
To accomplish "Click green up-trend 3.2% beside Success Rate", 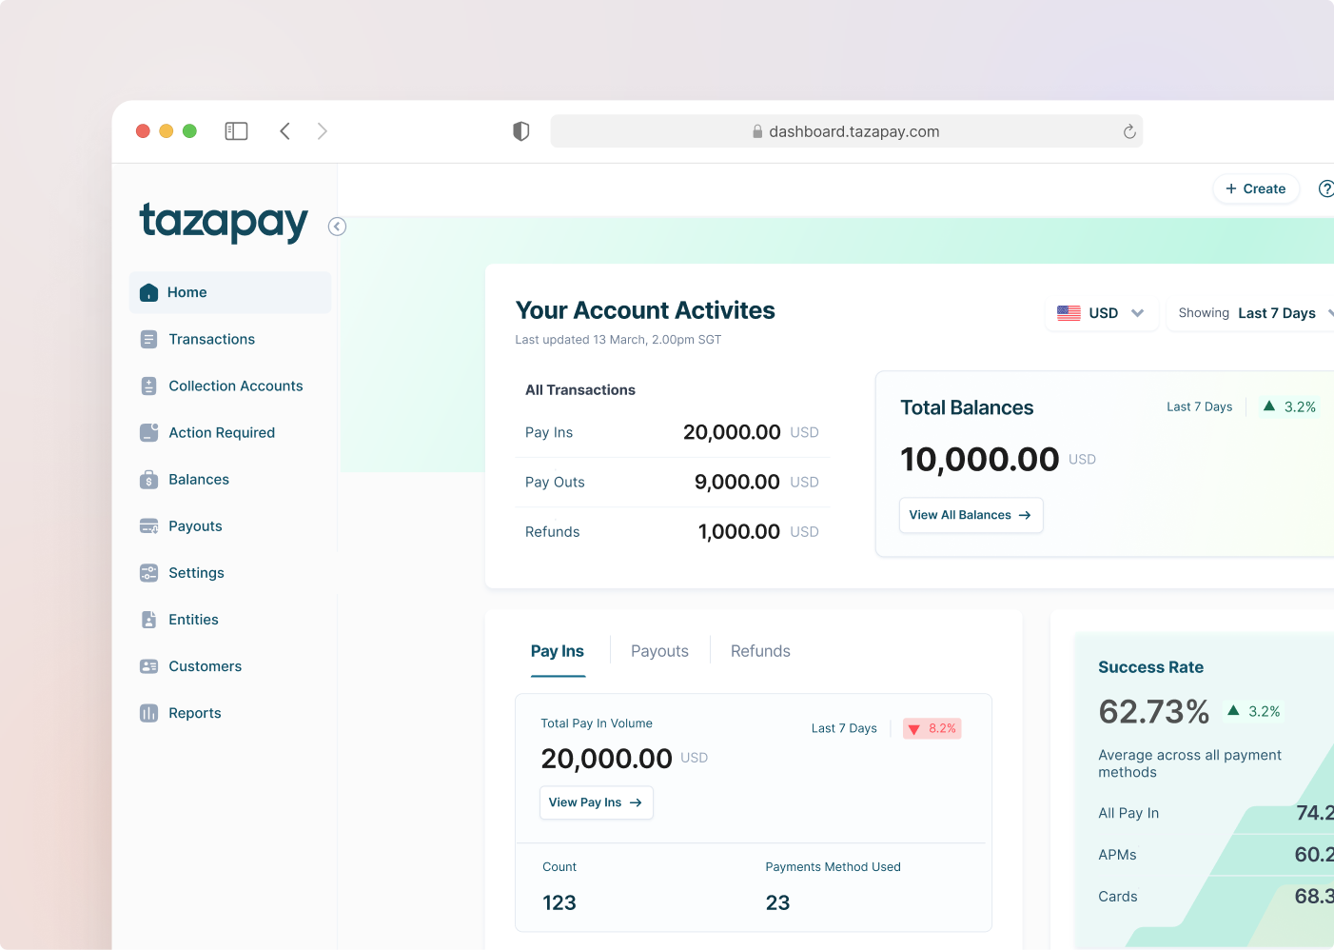I will tap(1253, 711).
